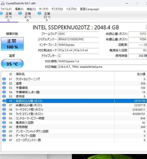Click the power-on count field showing 92
The image size is (147, 159).
138,50
